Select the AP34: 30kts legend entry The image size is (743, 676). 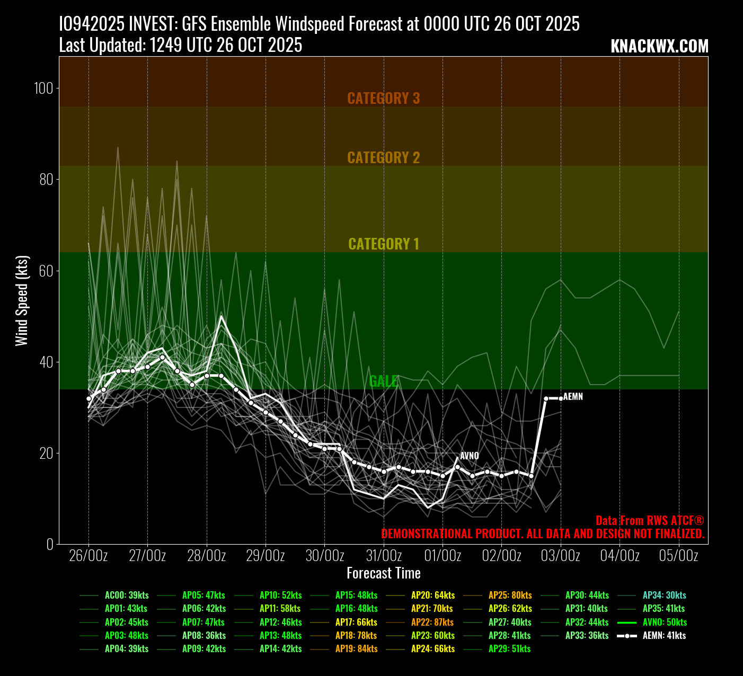pyautogui.click(x=664, y=595)
